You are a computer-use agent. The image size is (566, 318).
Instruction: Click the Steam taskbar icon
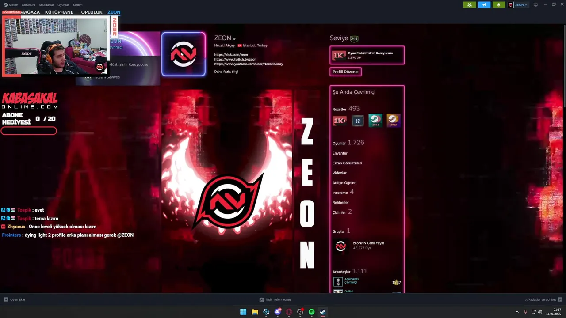323,312
